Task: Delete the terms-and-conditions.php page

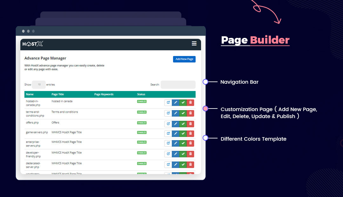Action: (190, 113)
